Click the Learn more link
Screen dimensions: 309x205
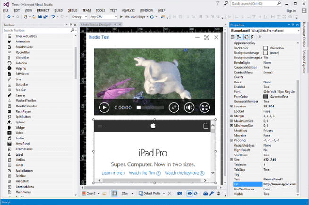[113, 173]
